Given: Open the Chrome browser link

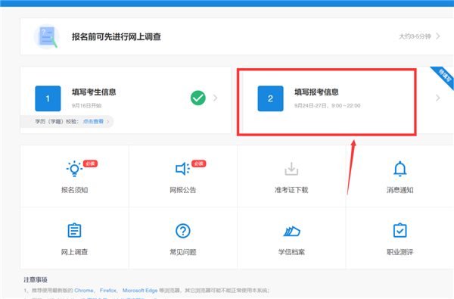Looking at the screenshot, I should tap(84, 291).
